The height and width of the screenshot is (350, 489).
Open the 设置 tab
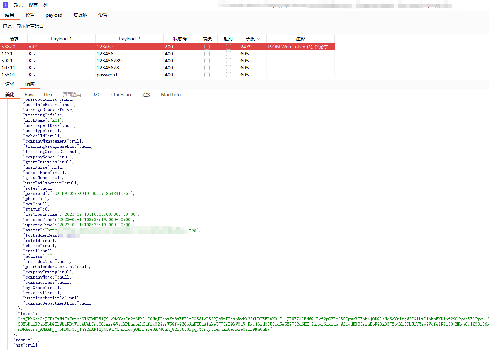(x=103, y=15)
